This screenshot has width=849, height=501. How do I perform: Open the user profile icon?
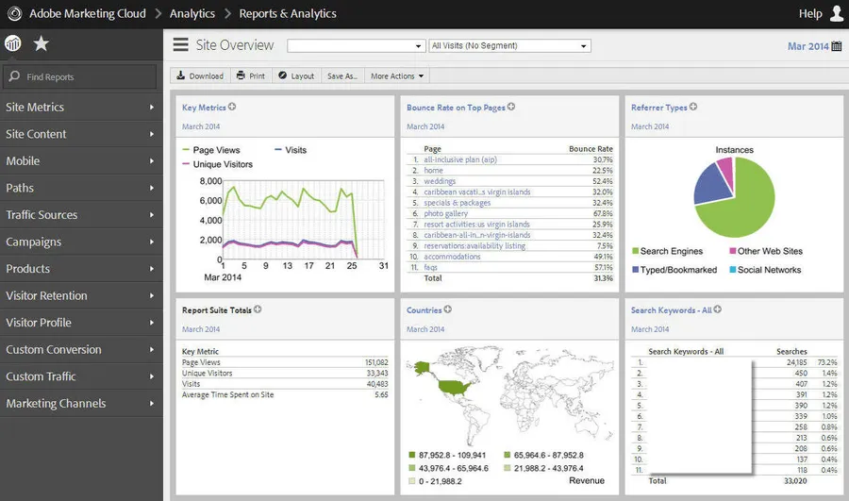pyautogui.click(x=837, y=13)
